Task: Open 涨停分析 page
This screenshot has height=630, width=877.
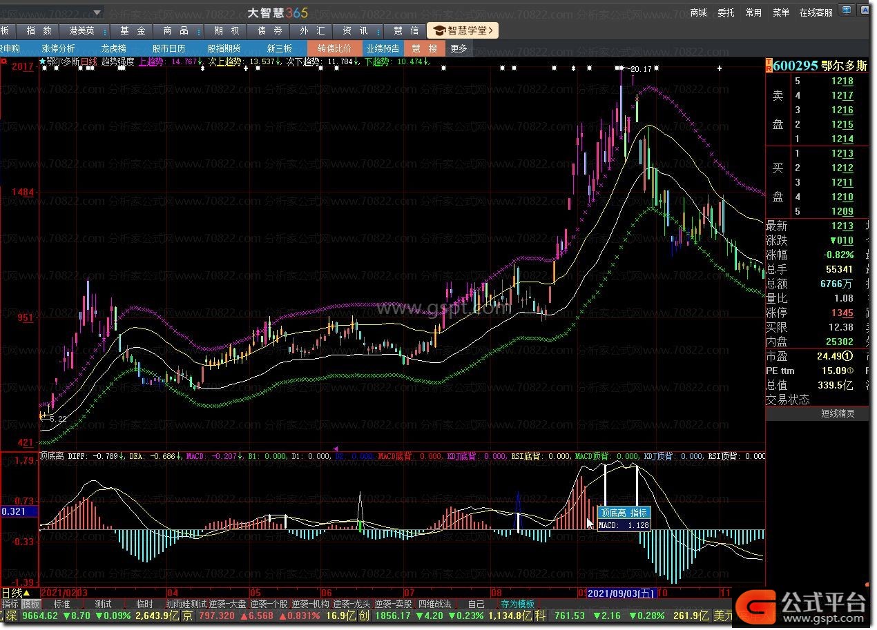Action: click(58, 48)
